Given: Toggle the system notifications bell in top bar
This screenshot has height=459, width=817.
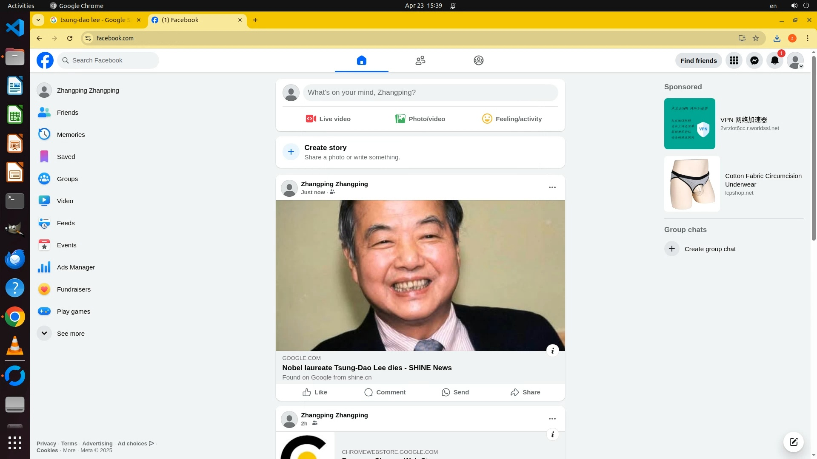Looking at the screenshot, I should tap(453, 6).
